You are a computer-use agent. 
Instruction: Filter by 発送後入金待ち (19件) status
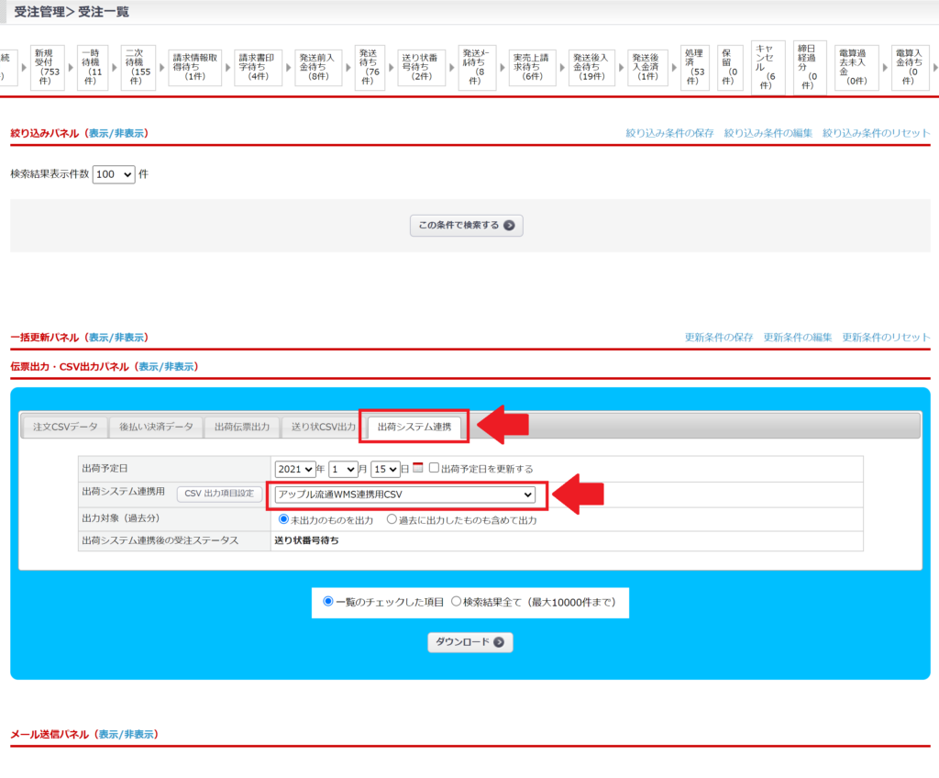591,67
